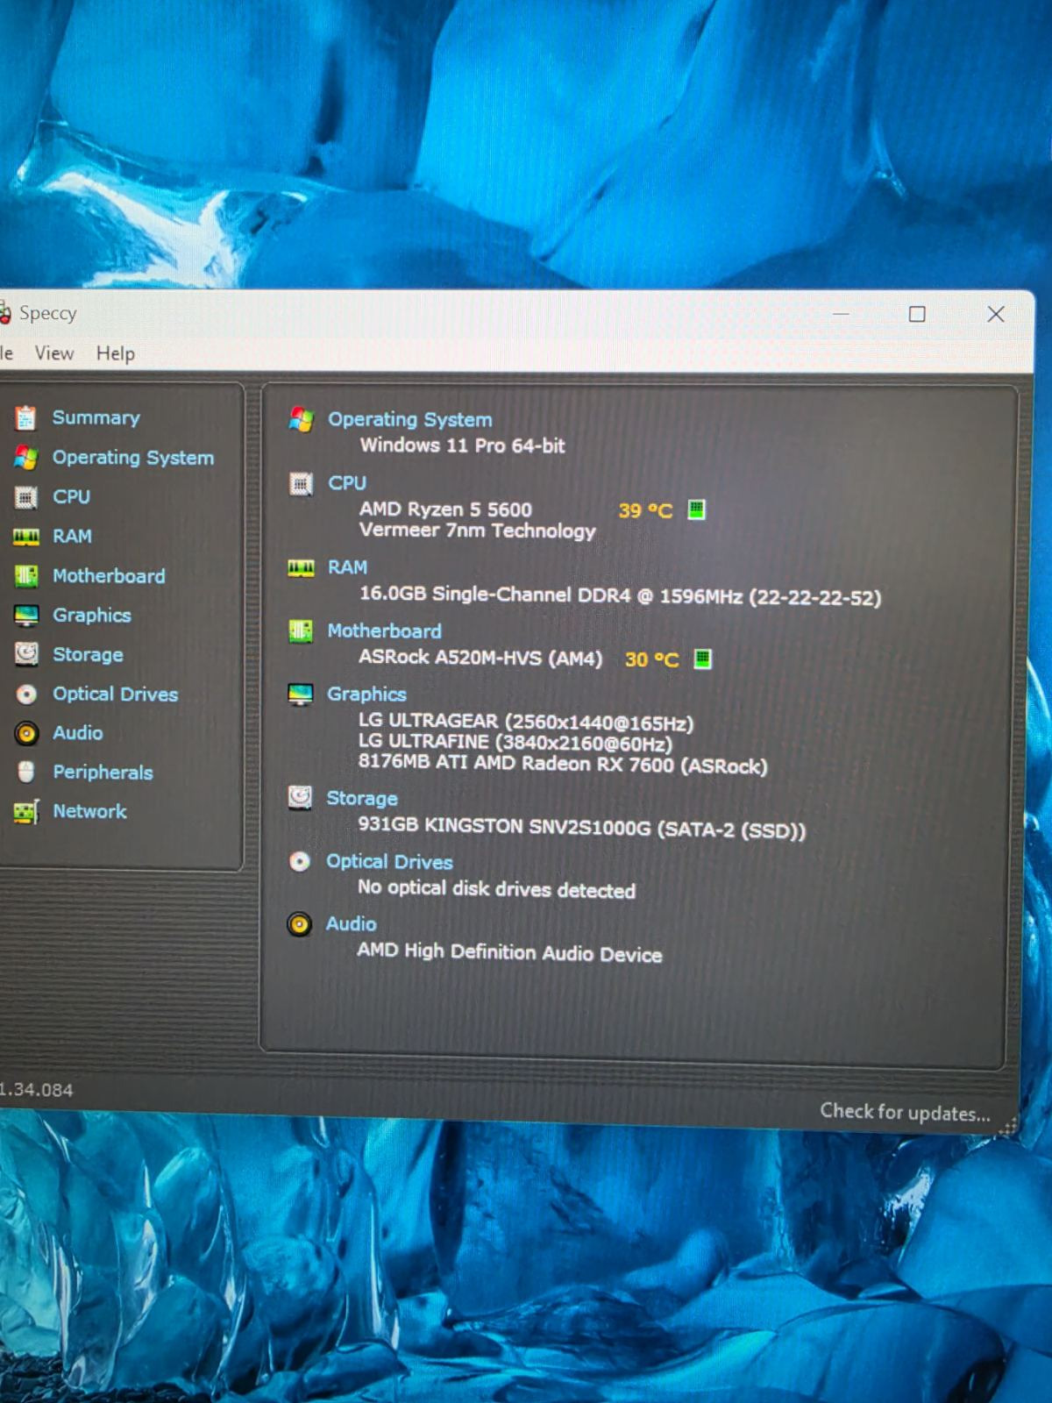Select Operating System in the sidebar
1052x1403 pixels.
tap(133, 458)
